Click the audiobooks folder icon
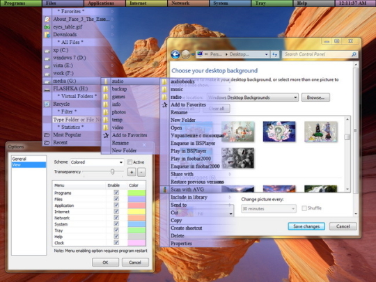Image resolution: width=376 pixels, height=282 pixels. pyautogui.click(x=164, y=81)
